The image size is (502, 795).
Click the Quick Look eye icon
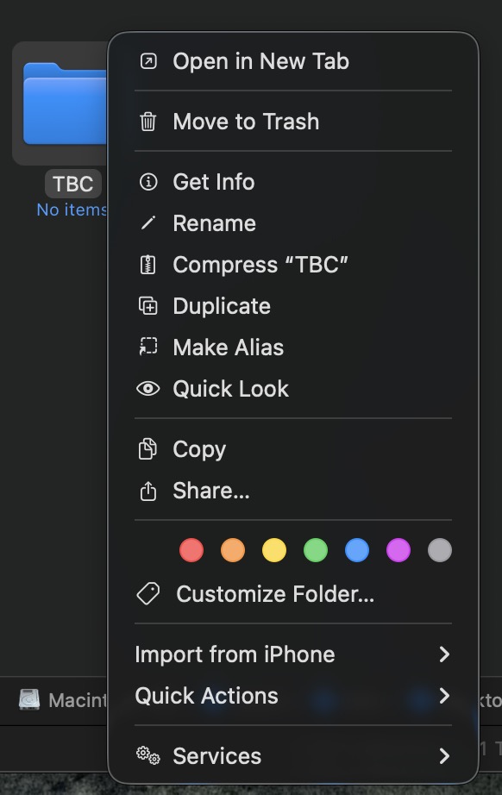click(148, 389)
